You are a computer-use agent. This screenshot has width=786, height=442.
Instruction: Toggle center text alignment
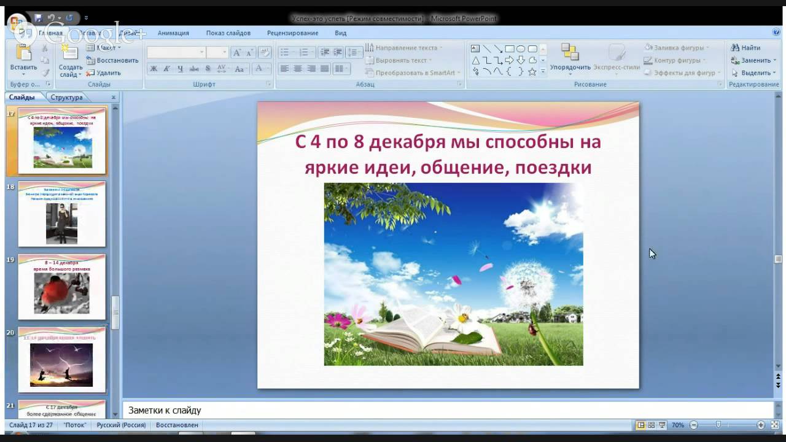[298, 68]
